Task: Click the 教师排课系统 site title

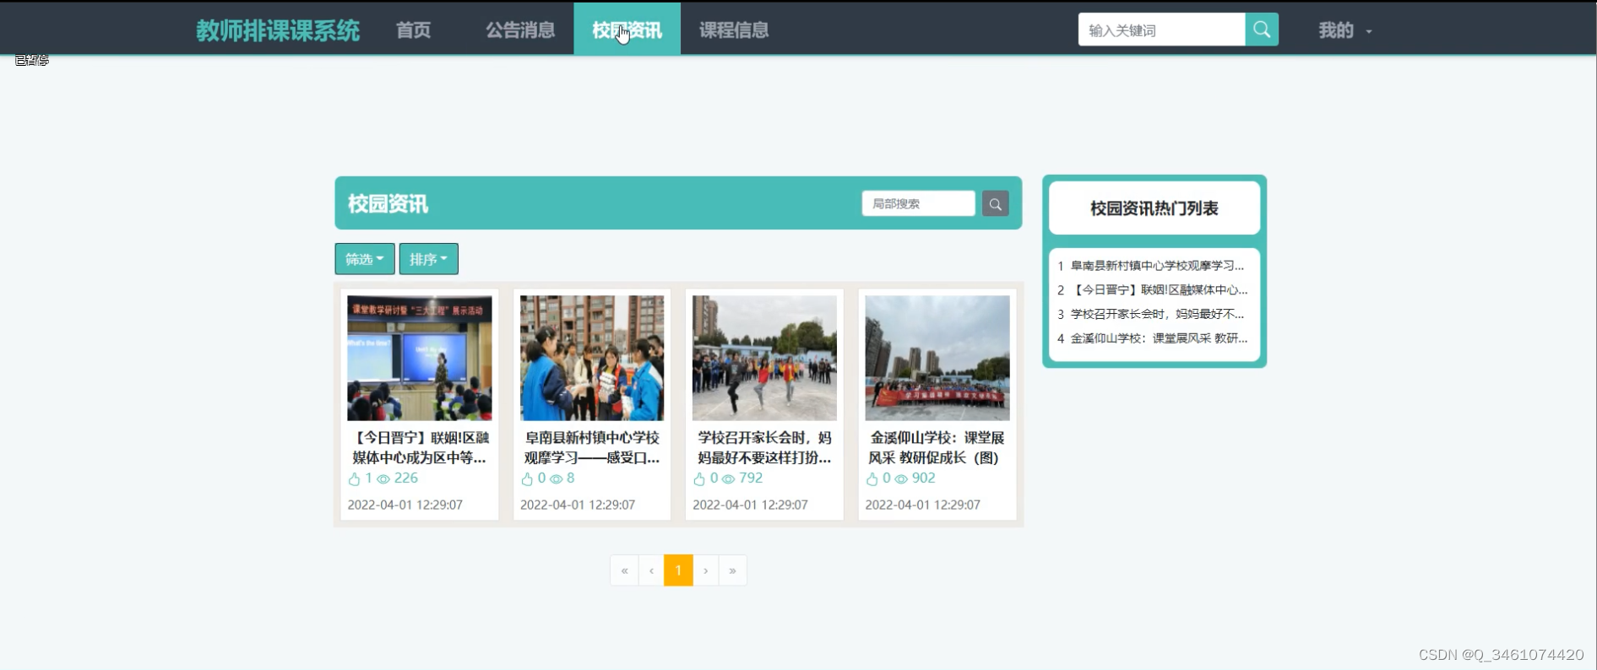Action: (278, 30)
